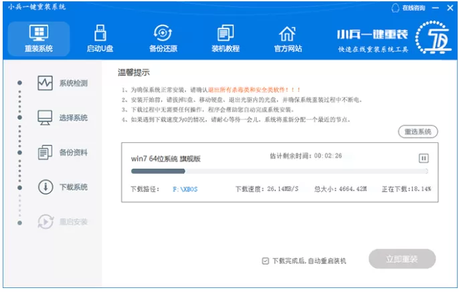Click the 备份资料 documents icon
Image resolution: width=459 pixels, height=292 pixels.
[x=45, y=152]
